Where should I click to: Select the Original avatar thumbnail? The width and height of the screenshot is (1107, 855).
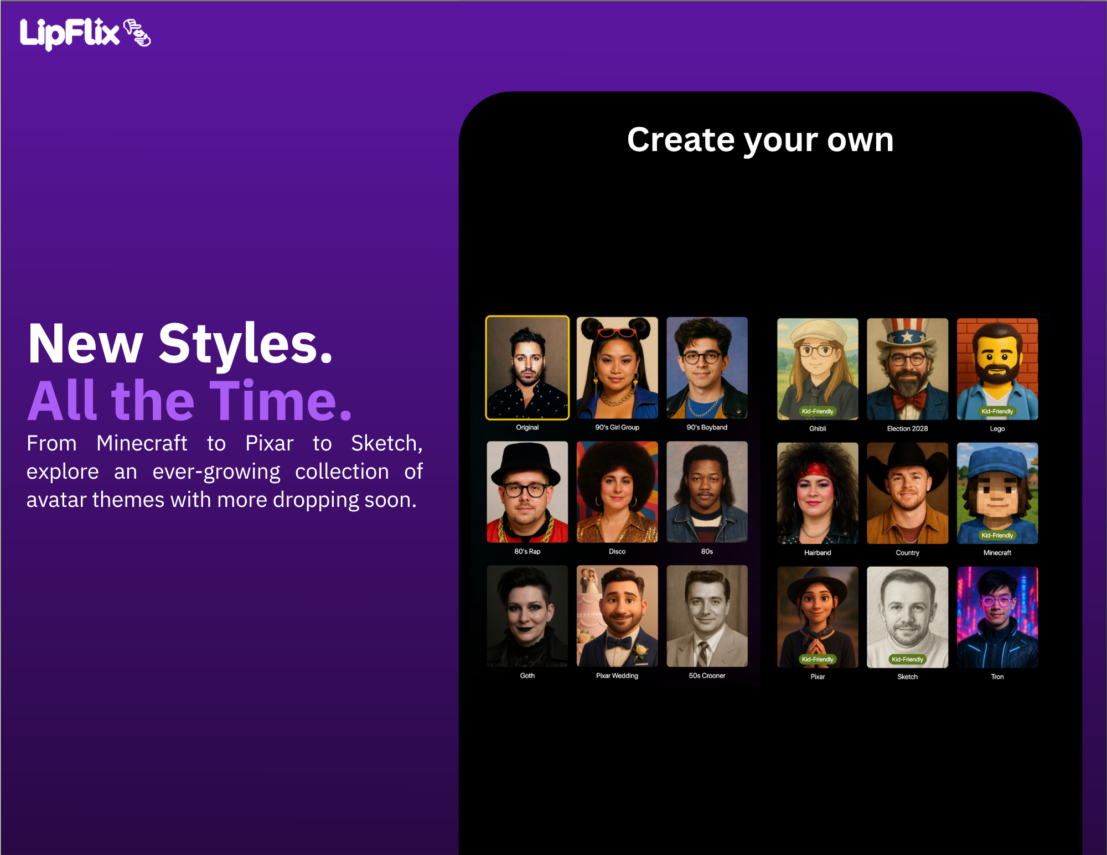coord(527,367)
